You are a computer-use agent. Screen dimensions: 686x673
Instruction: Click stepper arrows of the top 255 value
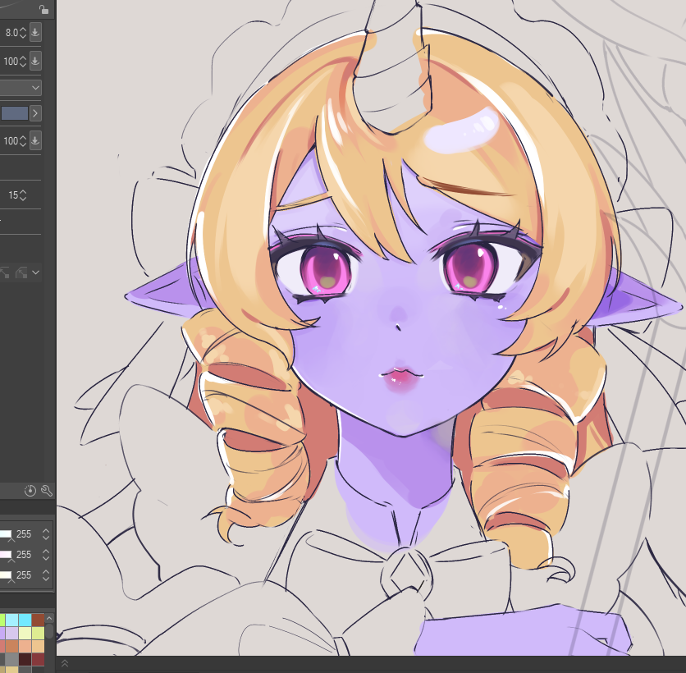pyautogui.click(x=46, y=533)
